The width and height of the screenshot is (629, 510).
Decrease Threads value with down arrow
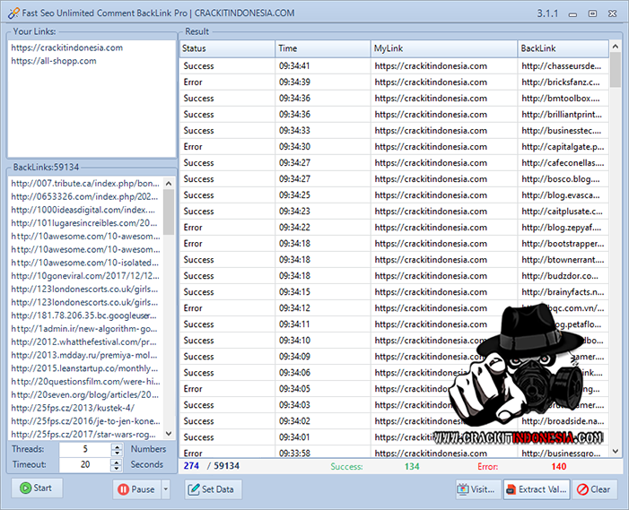pos(117,453)
